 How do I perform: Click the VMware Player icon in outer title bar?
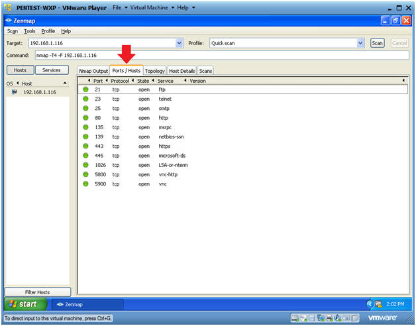pyautogui.click(x=8, y=8)
